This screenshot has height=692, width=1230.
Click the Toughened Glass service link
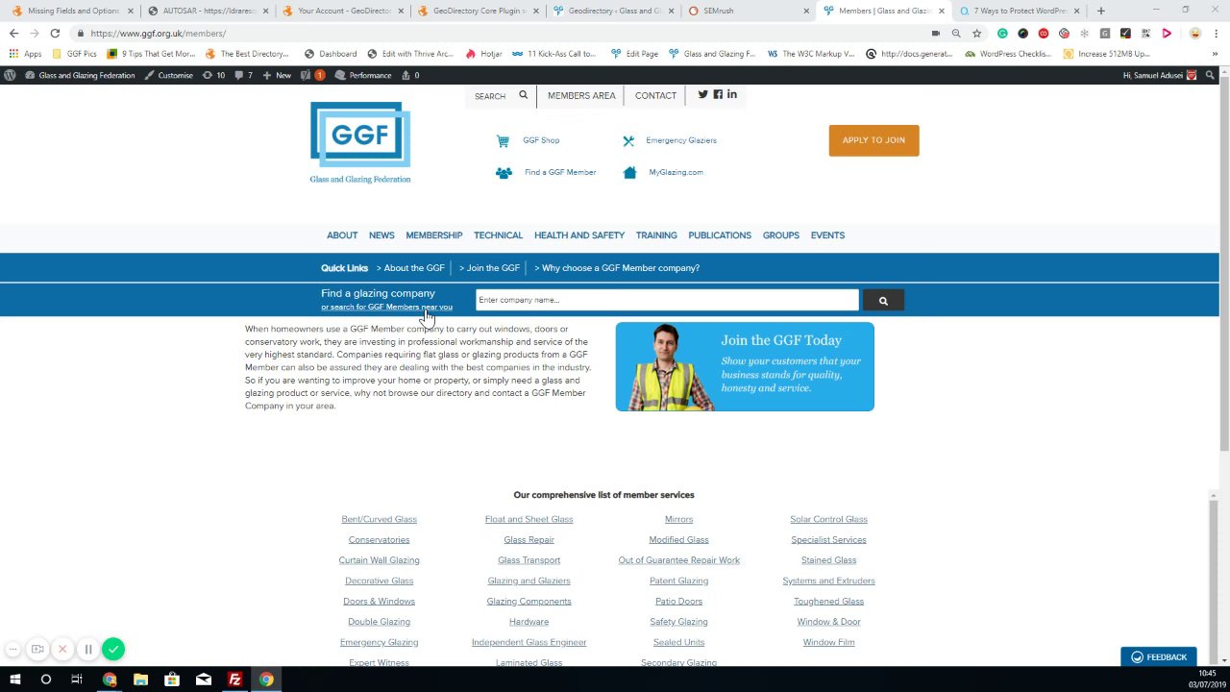tap(828, 602)
